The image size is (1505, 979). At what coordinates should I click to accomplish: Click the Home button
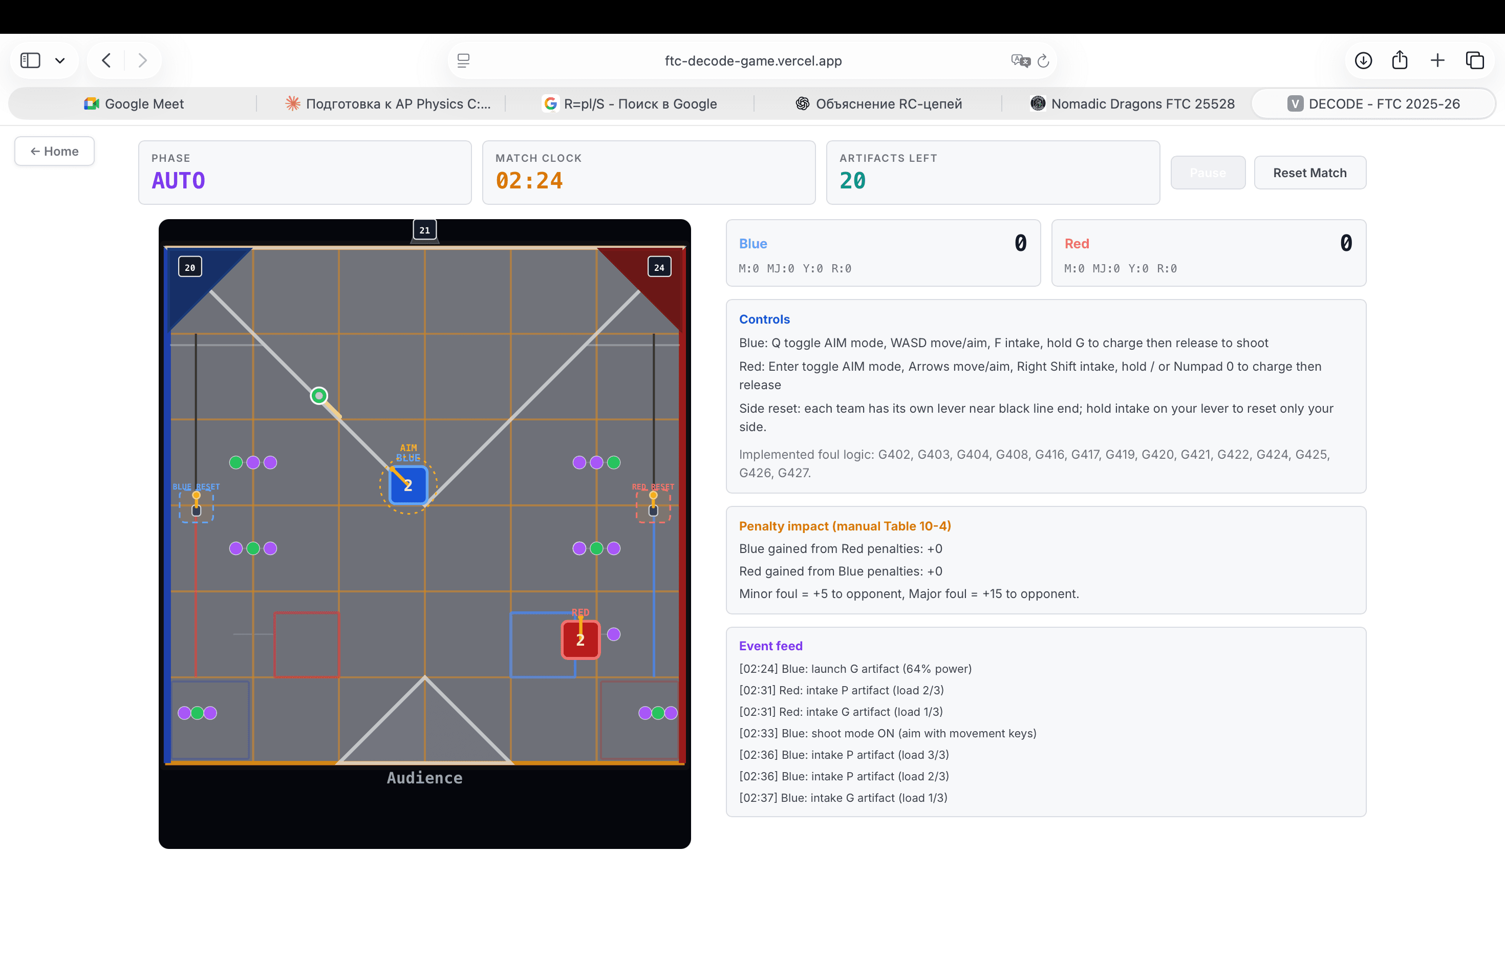[x=54, y=151]
